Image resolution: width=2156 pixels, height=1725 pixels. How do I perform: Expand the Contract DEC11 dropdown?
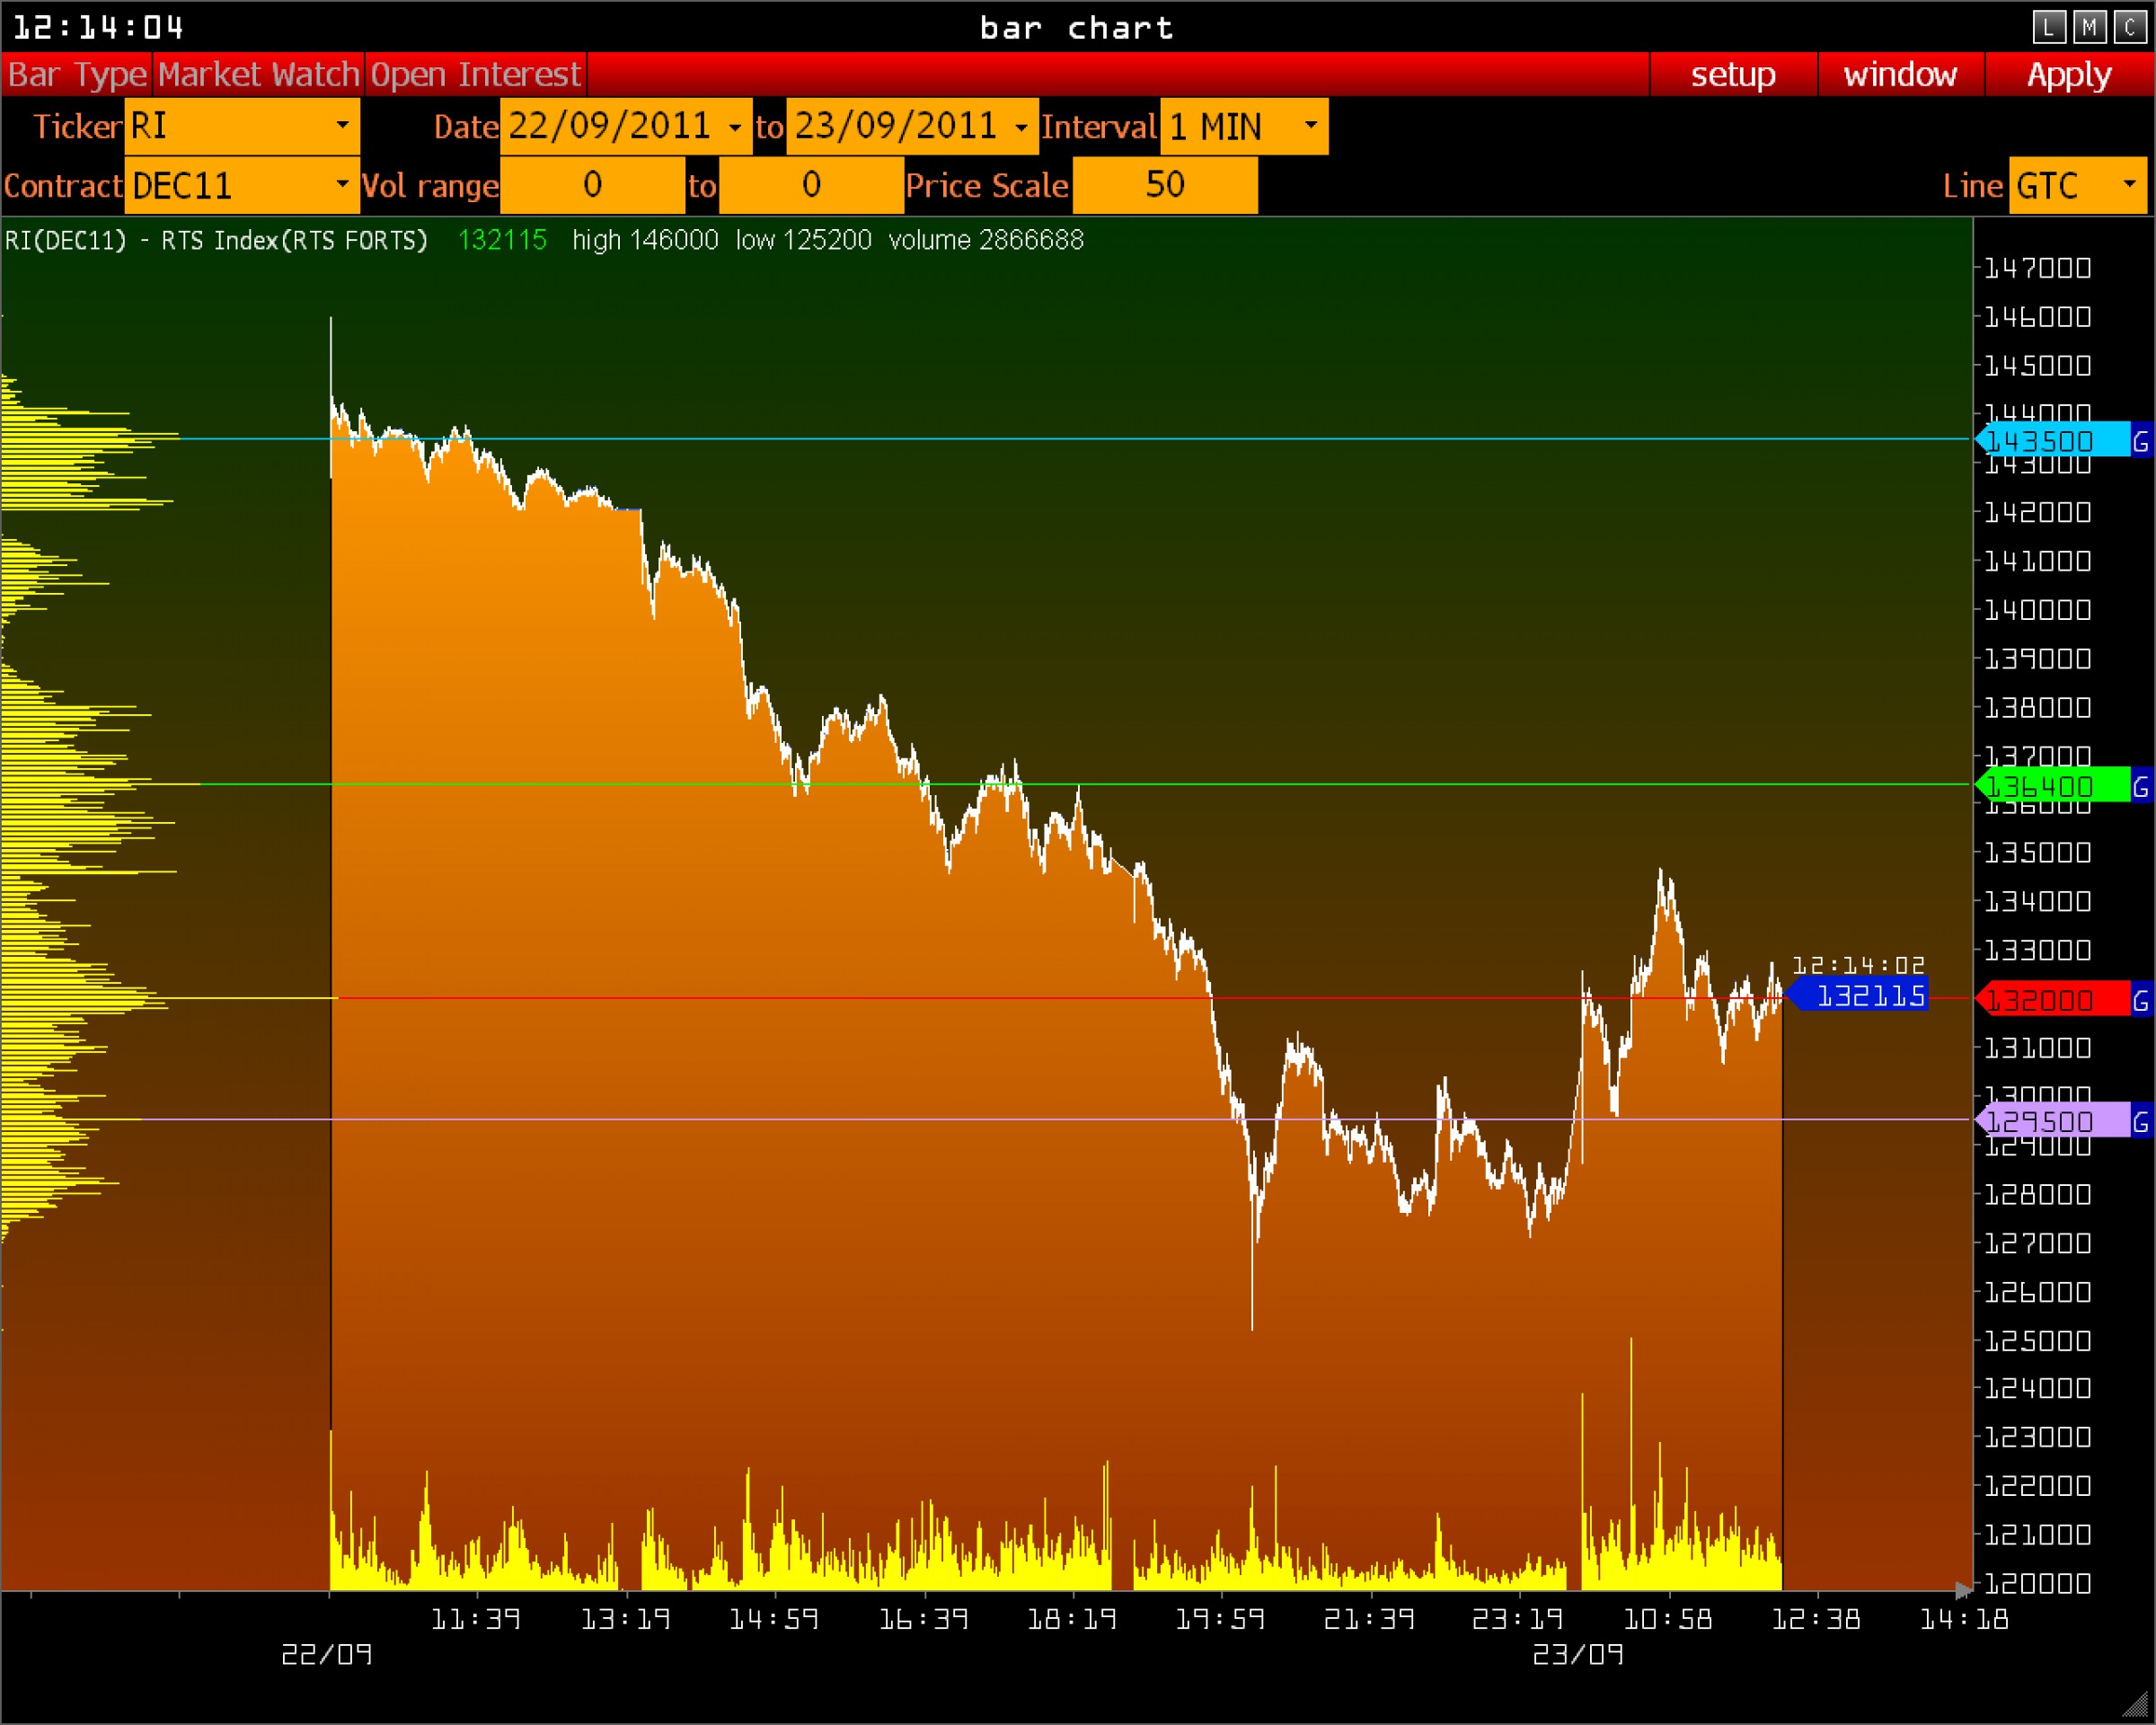[342, 185]
